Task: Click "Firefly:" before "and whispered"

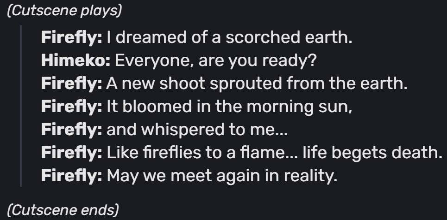Action: click(72, 131)
